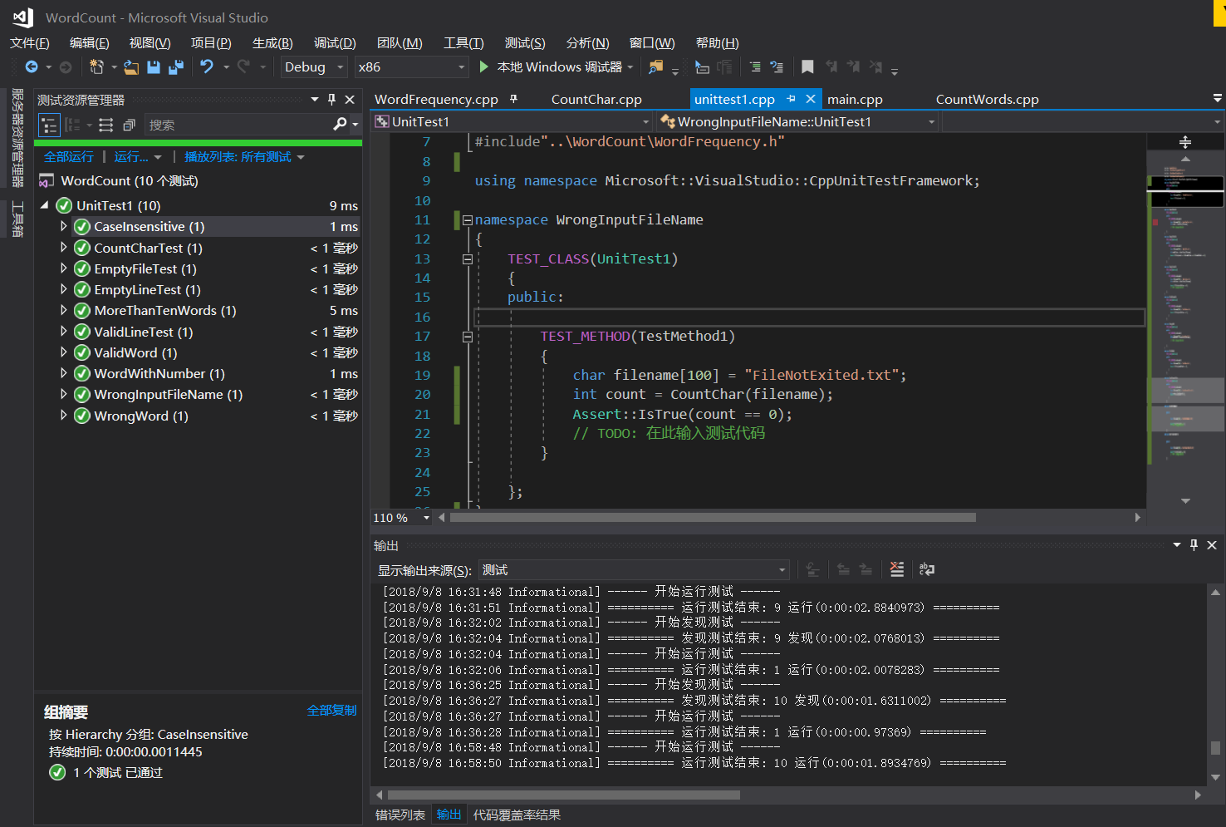1226x827 pixels.
Task: Clear all output with the red-X list icon
Action: (x=897, y=569)
